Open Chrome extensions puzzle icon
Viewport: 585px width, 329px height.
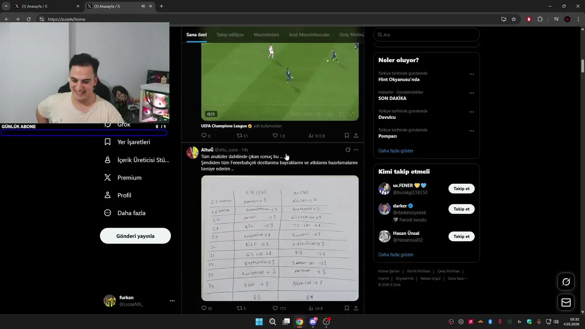540,19
